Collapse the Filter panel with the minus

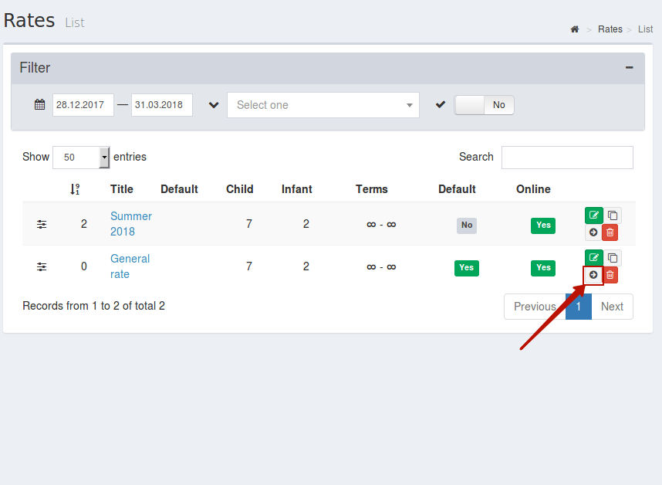pos(629,68)
